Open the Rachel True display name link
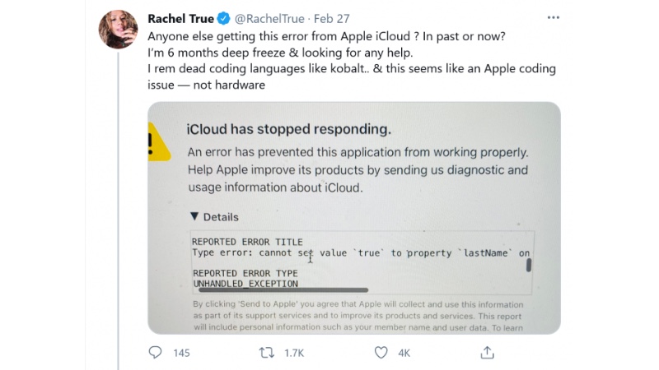 (179, 18)
